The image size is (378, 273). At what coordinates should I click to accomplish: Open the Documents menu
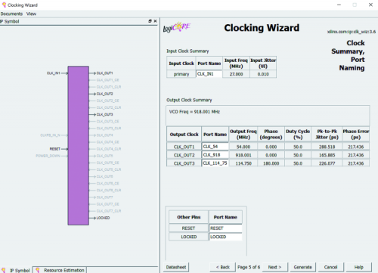click(x=11, y=14)
